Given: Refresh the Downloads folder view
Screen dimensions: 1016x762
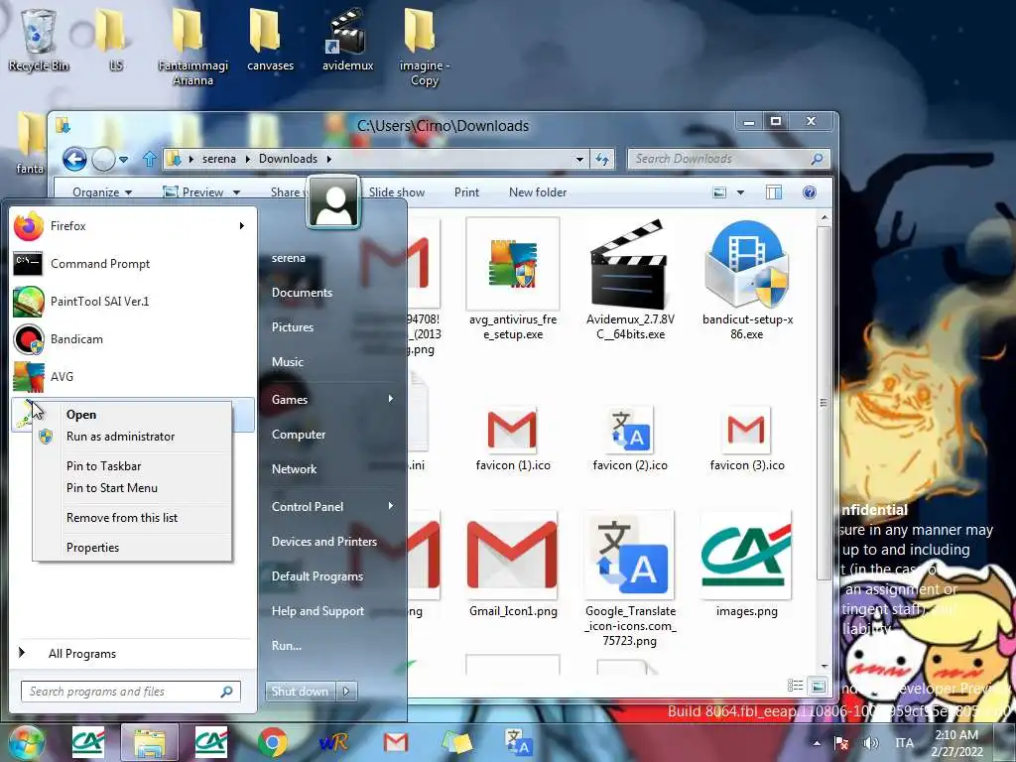Looking at the screenshot, I should coord(602,160).
